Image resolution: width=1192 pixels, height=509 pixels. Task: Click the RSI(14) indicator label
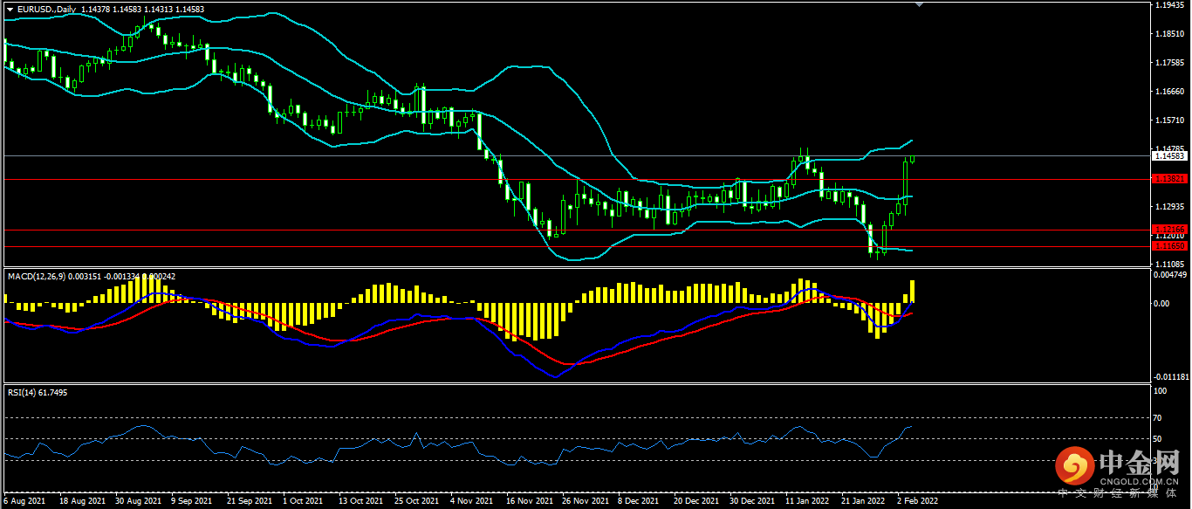pos(24,393)
